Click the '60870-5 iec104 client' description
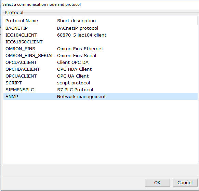This screenshot has width=199, height=191. pos(82,35)
